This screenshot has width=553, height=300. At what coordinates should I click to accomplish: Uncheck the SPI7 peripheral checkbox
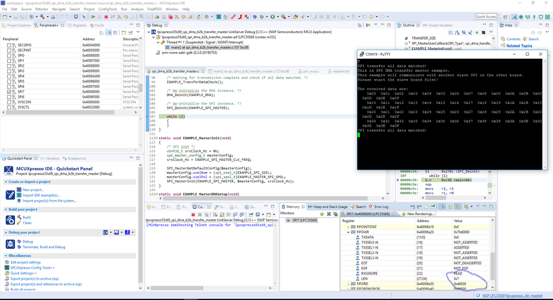[x=9, y=92]
